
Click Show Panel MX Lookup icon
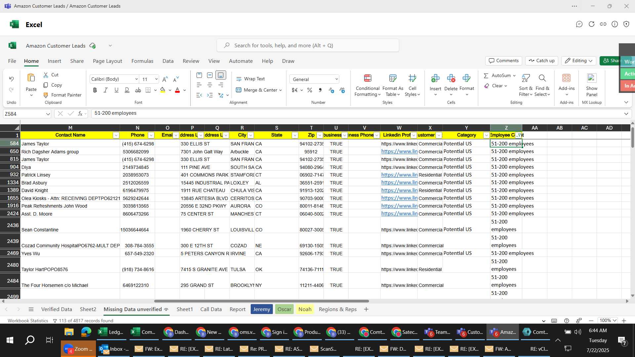[592, 78]
